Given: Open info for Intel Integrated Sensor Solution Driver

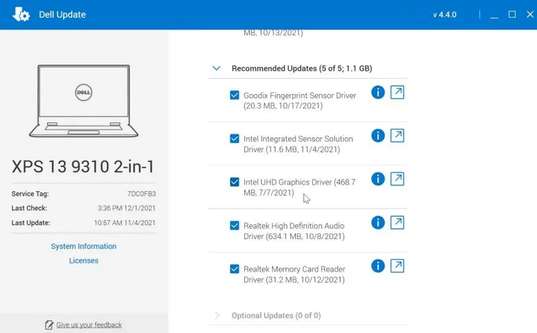Looking at the screenshot, I should [378, 136].
